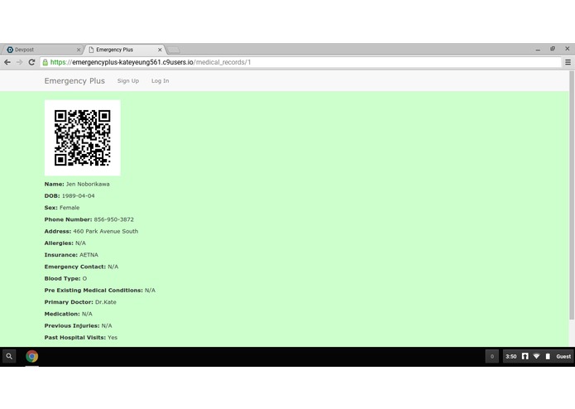Select the Emergency Plus tab

(125, 50)
